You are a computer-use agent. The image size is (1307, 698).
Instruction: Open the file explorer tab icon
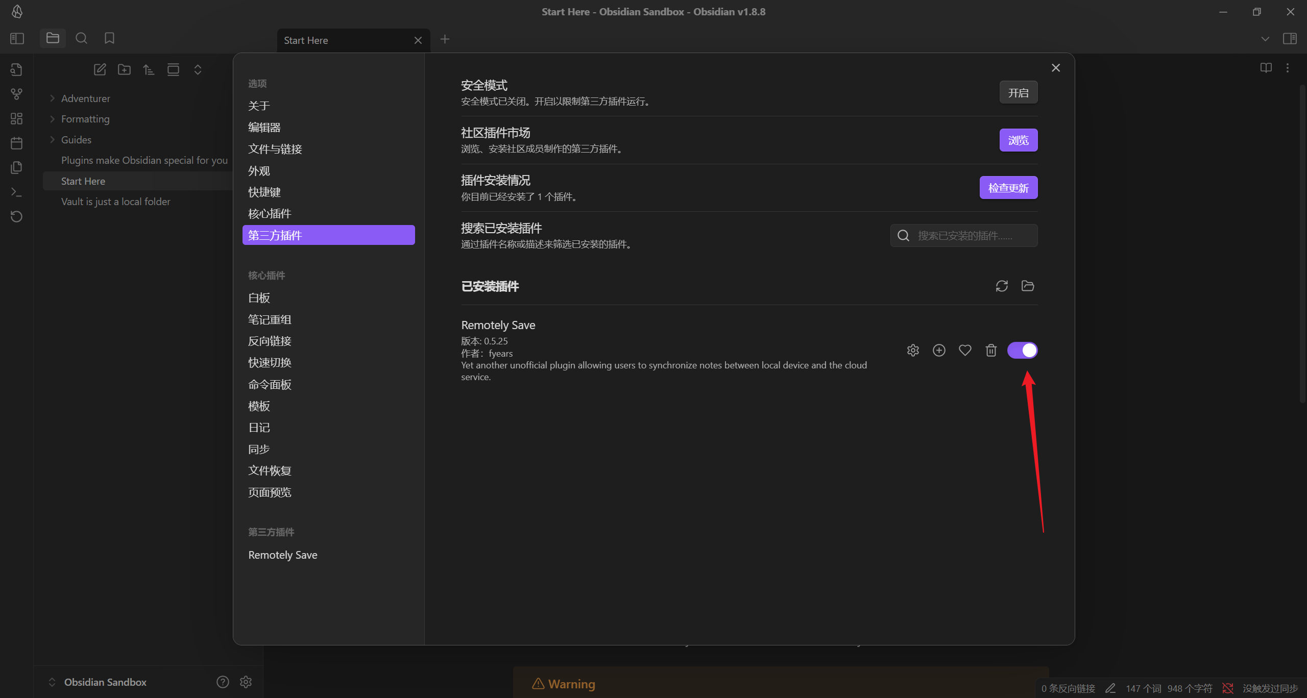(53, 38)
